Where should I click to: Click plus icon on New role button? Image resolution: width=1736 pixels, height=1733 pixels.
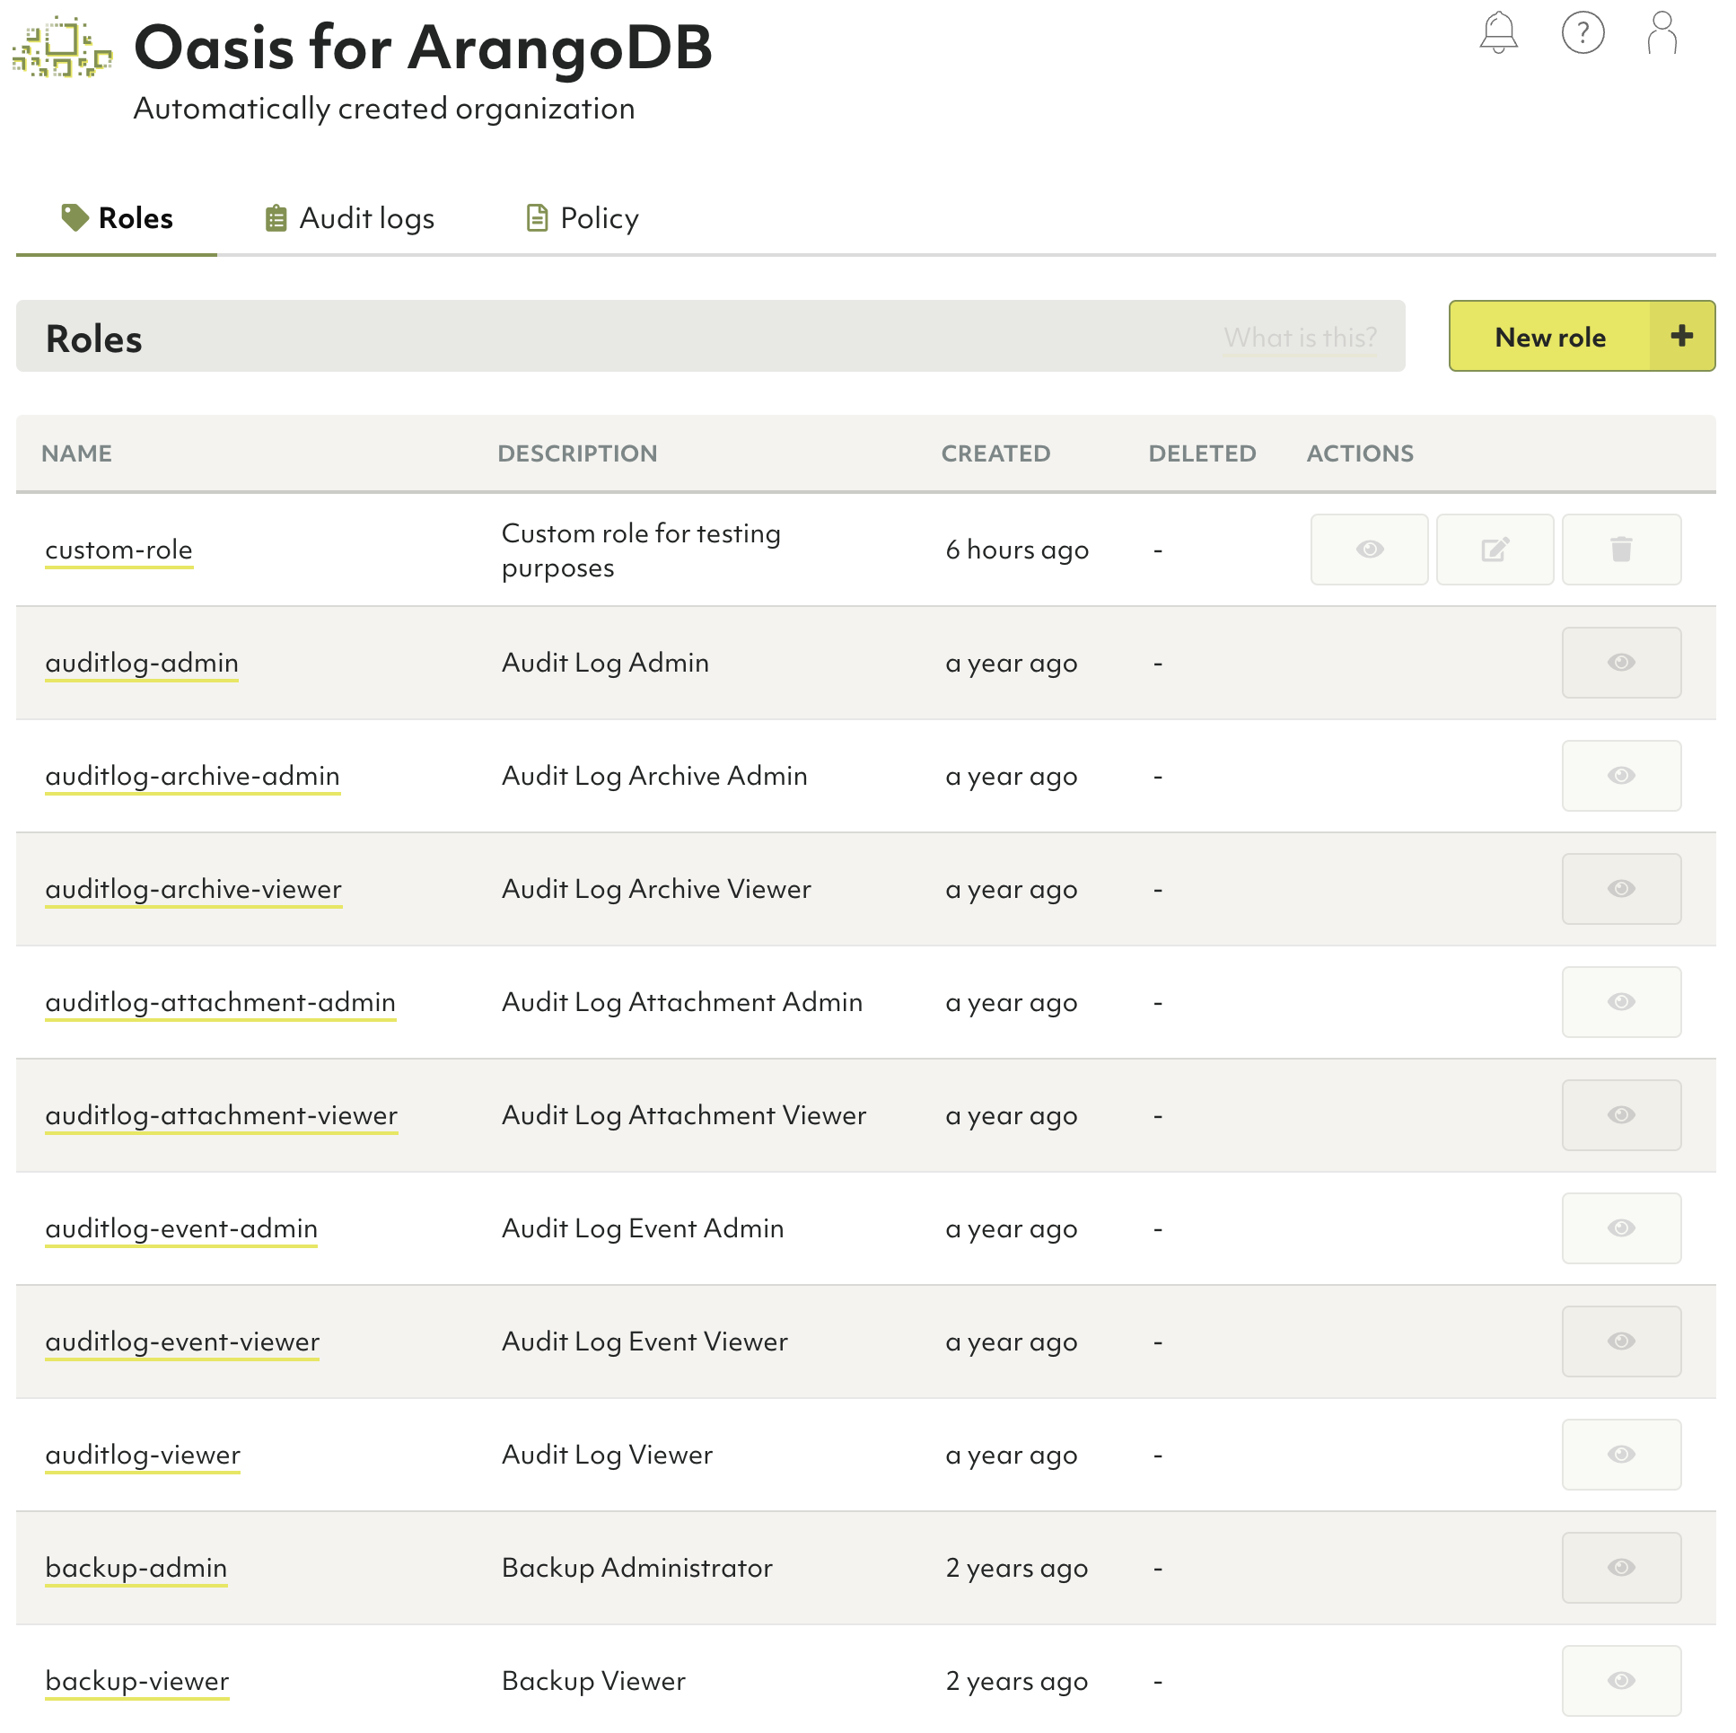click(x=1681, y=336)
